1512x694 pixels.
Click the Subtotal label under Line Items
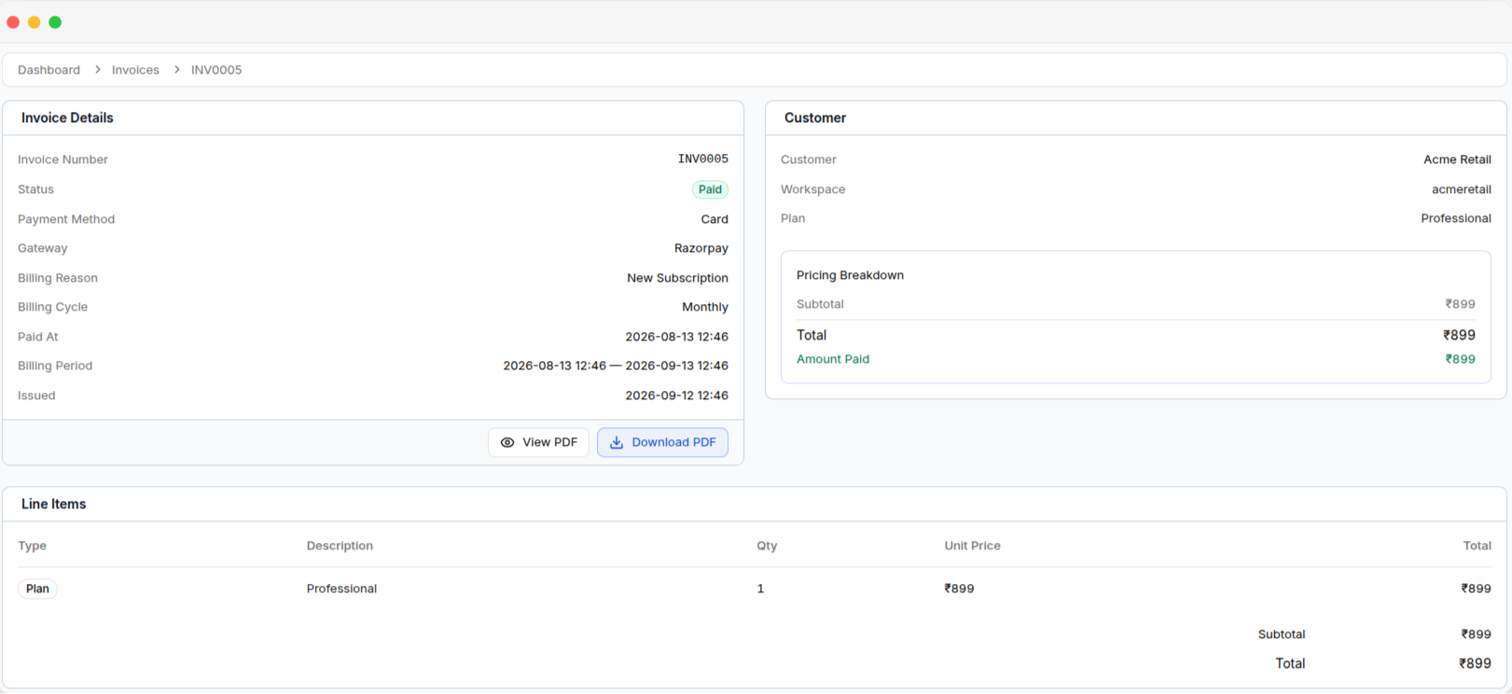pos(1282,634)
